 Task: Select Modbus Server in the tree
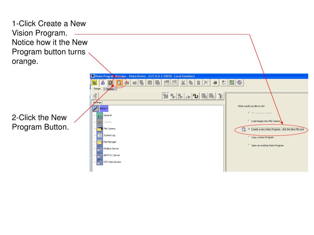pyautogui.click(x=111, y=148)
